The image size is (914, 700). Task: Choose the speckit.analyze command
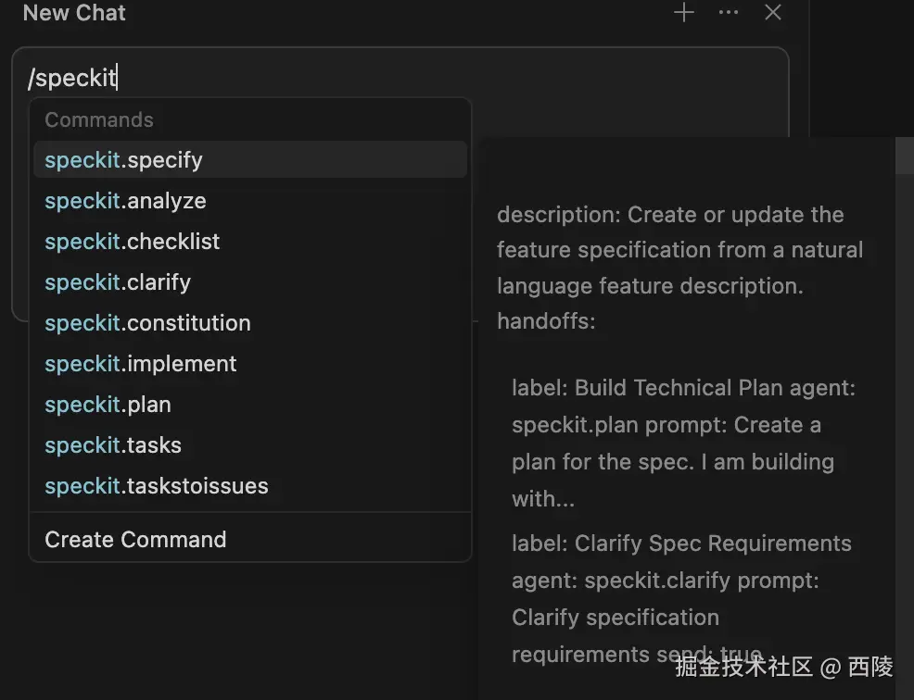point(126,201)
